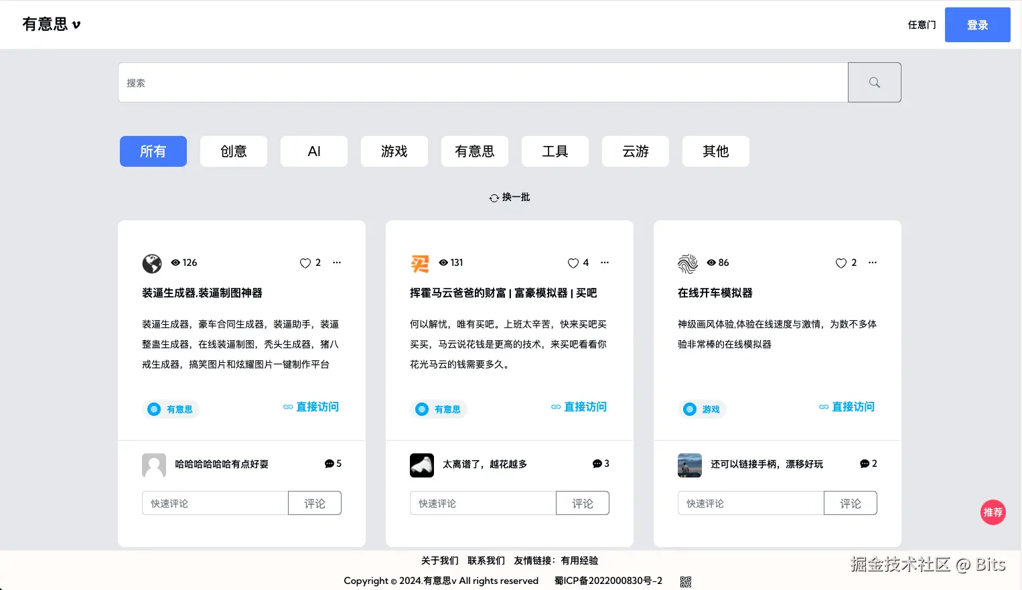This screenshot has height=590, width=1022.
Task: Open the ... menu on 在线开车模拟器 card
Action: coord(873,263)
